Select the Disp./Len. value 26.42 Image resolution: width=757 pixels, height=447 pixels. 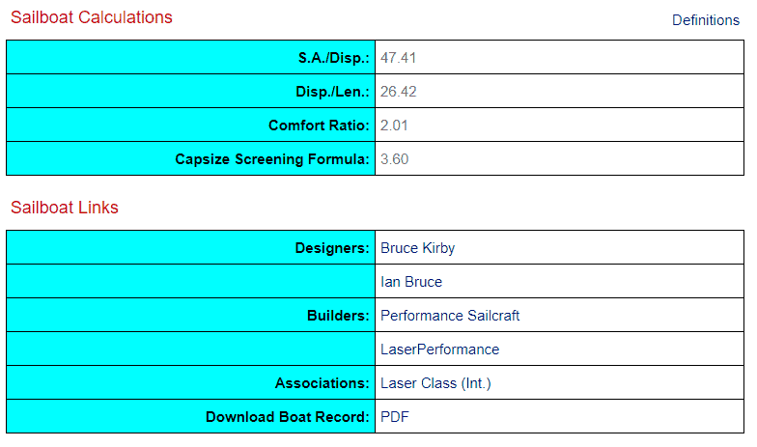pos(398,92)
